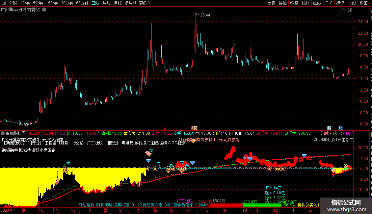Open the 统计 statistics tool
The width and height of the screenshot is (372, 214).
306,3
